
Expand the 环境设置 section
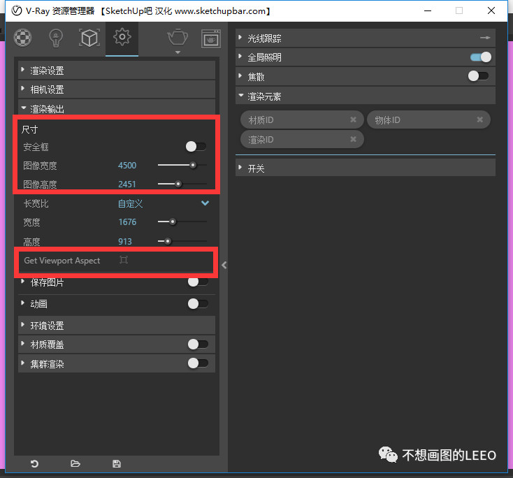117,325
